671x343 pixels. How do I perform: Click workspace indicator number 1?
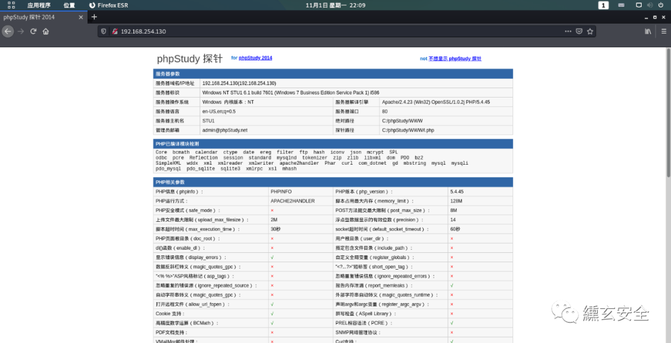click(603, 5)
